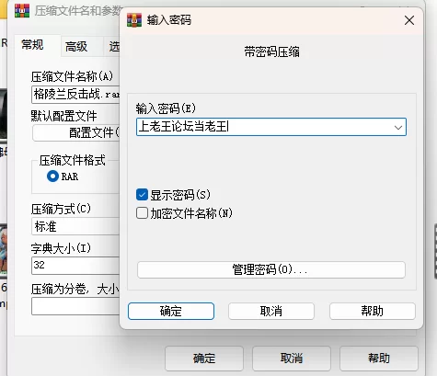Click the 压缩文件名称 field with 格陵兰反击战
This screenshot has width=437, height=376.
click(75, 95)
